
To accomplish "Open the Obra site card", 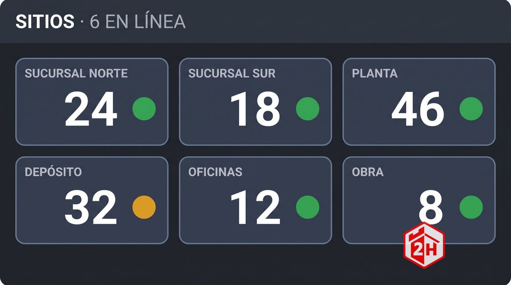I will pos(419,200).
